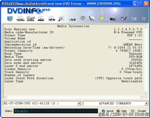Viewport: 151px width, 118px height.
Task: Minimize the DVDINFO pro window
Action: 135,4
